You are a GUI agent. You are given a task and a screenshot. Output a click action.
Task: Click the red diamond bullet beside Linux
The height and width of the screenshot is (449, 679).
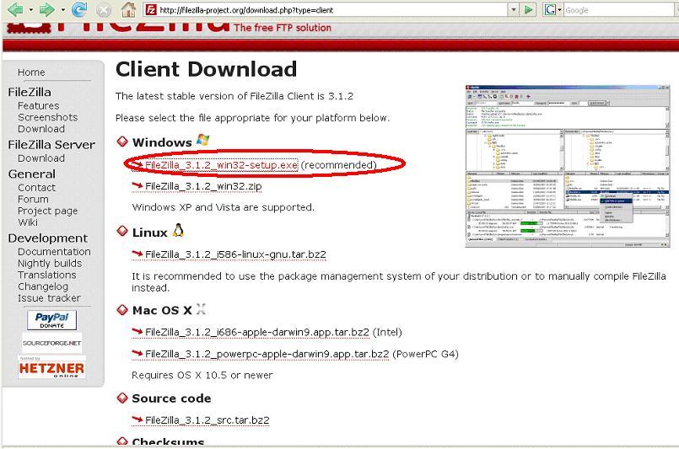tap(122, 231)
